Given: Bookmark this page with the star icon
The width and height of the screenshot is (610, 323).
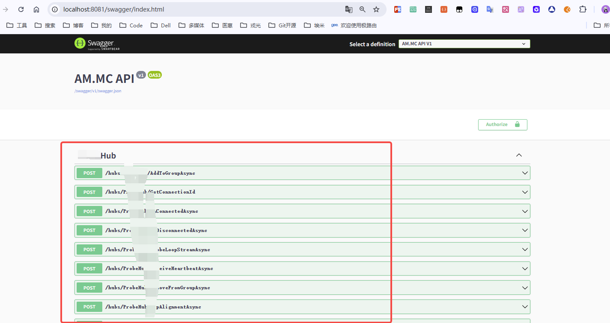Looking at the screenshot, I should click(376, 9).
